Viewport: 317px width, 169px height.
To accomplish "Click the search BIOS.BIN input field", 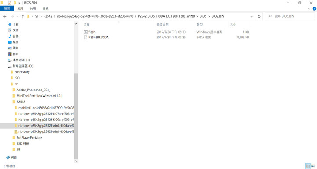I will [x=290, y=16].
